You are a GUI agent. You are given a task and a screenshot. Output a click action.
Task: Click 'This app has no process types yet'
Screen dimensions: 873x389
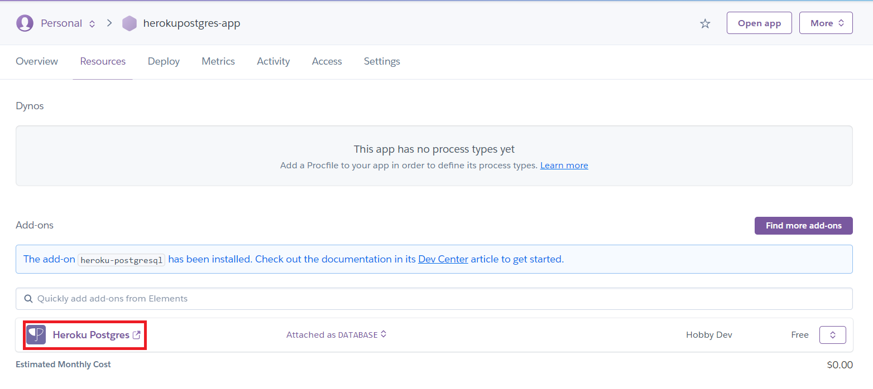click(x=434, y=149)
